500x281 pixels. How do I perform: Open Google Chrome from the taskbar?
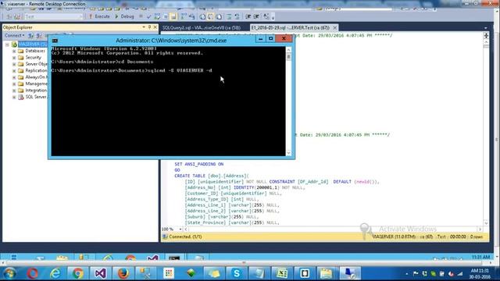point(78,273)
